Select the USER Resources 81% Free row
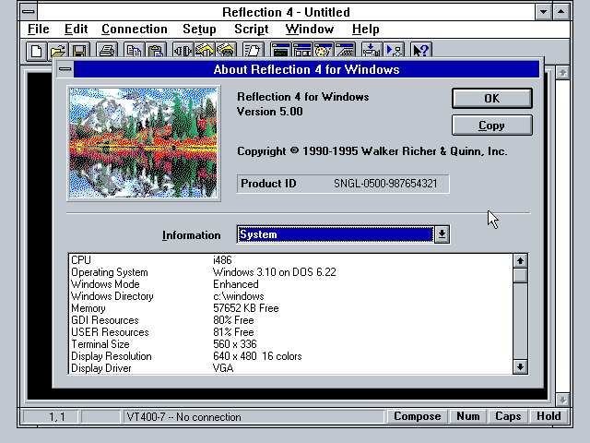This screenshot has width=590, height=443. point(290,332)
